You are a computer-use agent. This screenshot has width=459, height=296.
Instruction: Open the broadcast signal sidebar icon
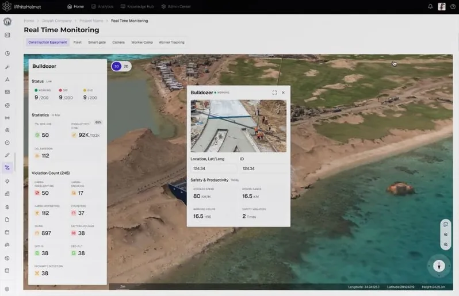pos(7,118)
